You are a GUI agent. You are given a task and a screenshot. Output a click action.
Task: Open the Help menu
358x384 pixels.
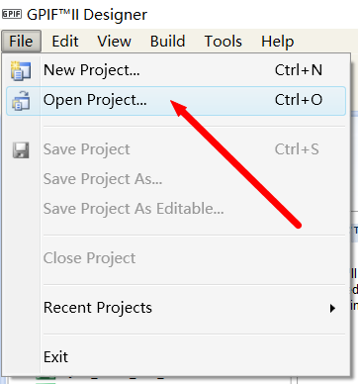point(277,42)
